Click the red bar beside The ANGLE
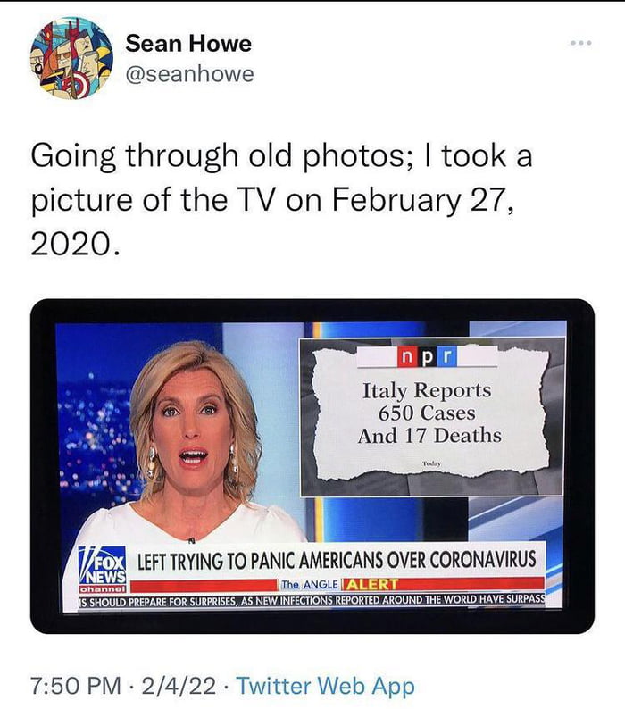This screenshot has width=625, height=709. pos(203,587)
